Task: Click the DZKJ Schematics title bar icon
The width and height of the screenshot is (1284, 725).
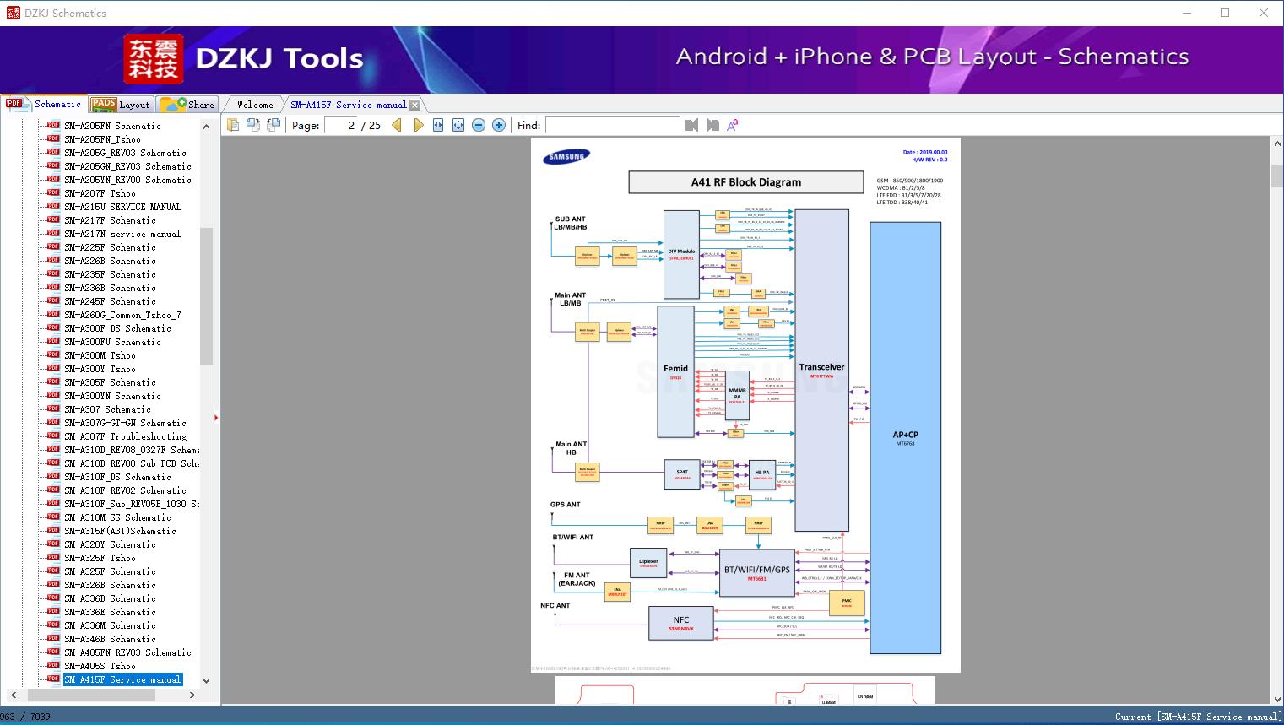Action: point(13,13)
